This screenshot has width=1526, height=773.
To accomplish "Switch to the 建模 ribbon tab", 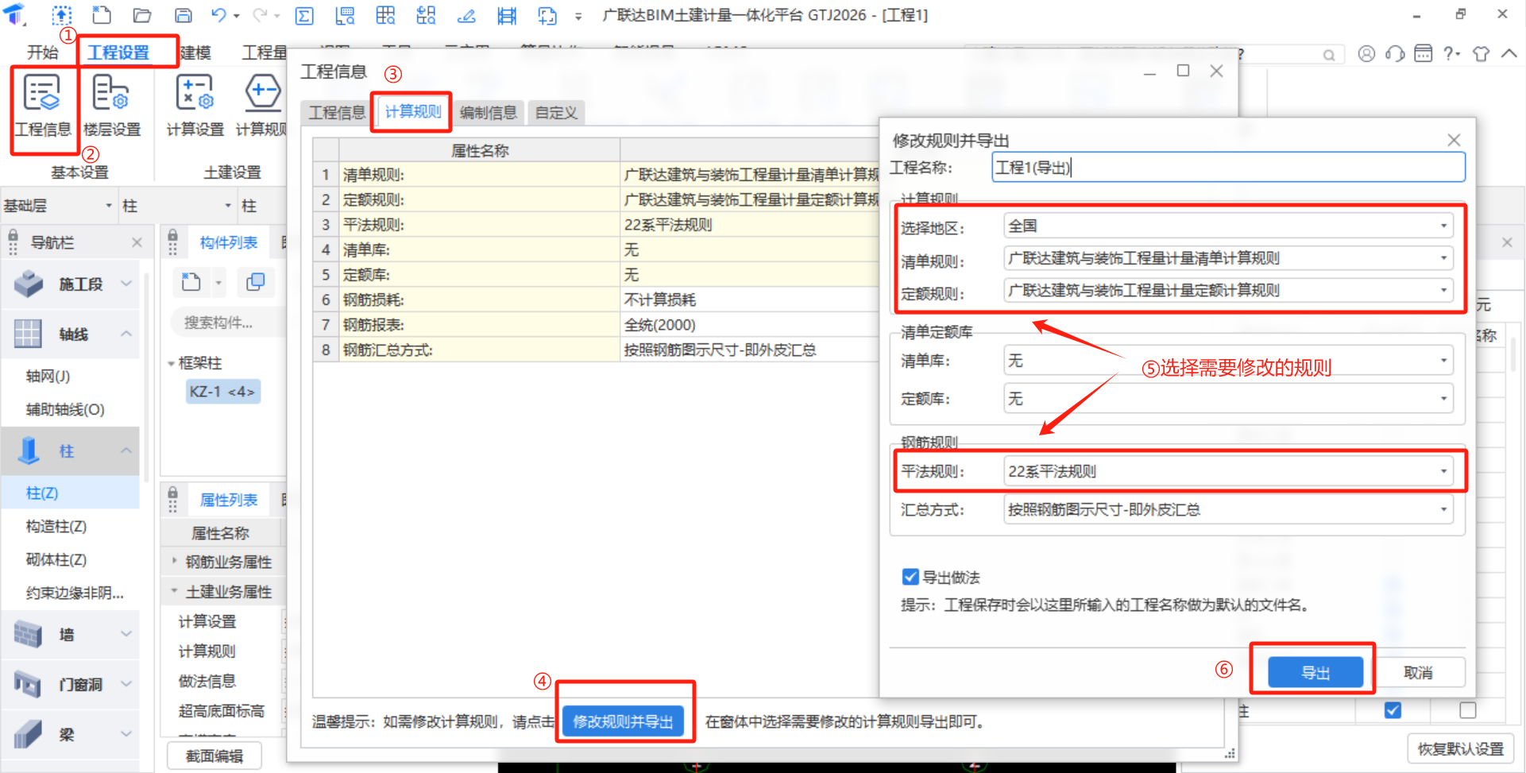I will tap(195, 52).
